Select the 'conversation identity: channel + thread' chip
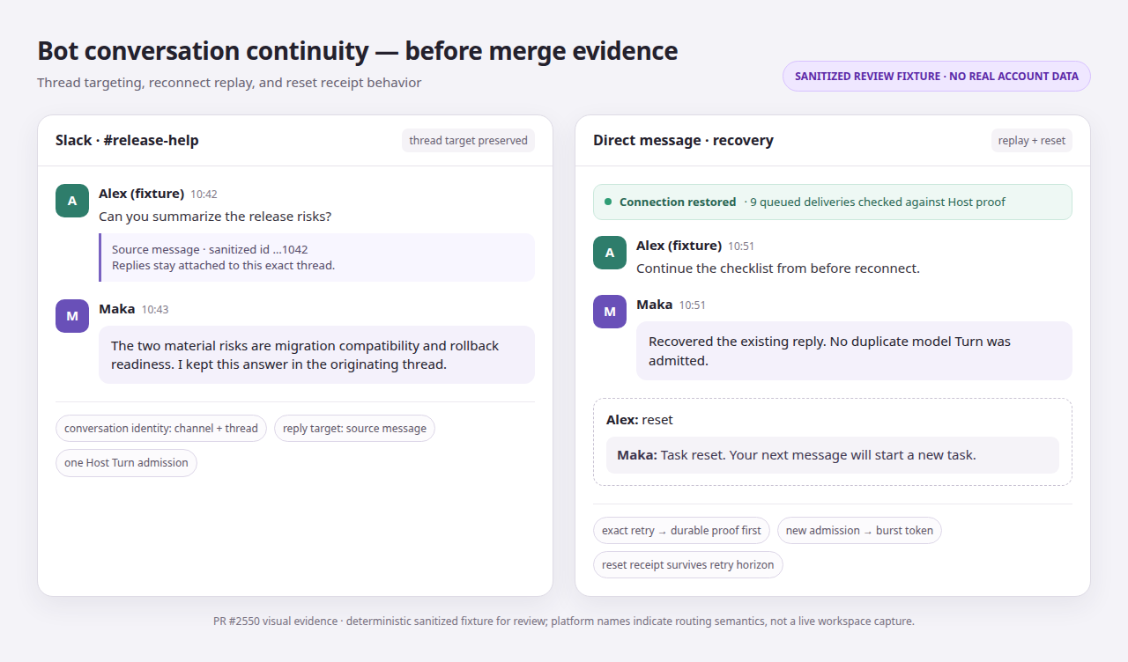 (x=161, y=429)
